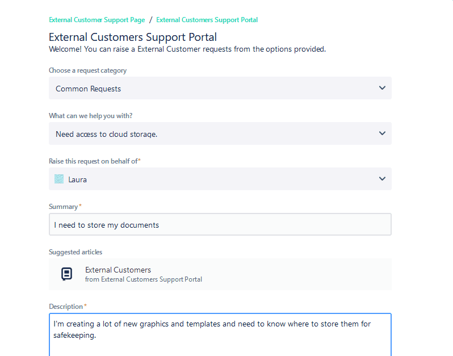This screenshot has height=356, width=453.
Task: Click the 'Description' field label
Action: click(66, 307)
